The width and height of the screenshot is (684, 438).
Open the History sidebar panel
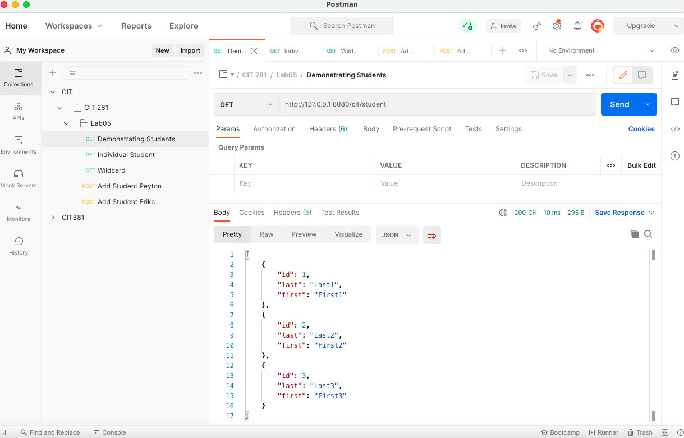coord(19,246)
